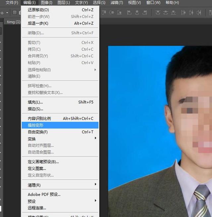Open Adobe PDF 预设... dialog

[60, 194]
